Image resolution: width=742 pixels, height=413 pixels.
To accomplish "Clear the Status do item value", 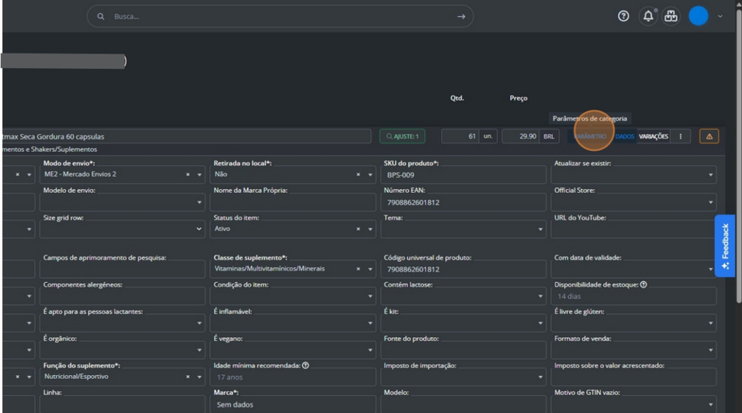I will coord(358,229).
